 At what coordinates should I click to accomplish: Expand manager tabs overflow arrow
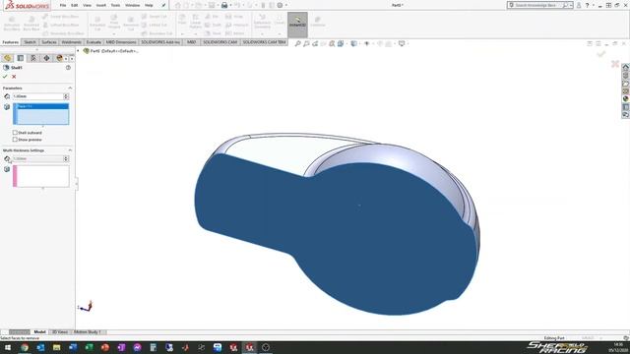pyautogui.click(x=72, y=59)
